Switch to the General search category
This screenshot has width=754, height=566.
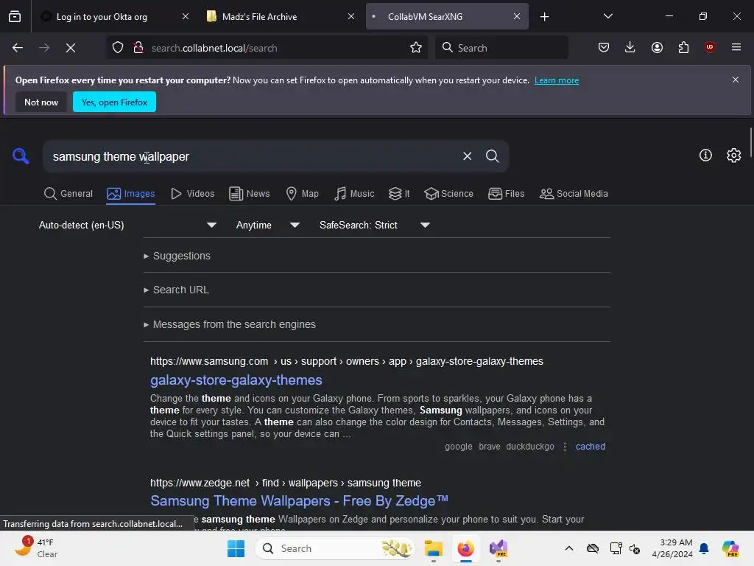click(68, 194)
